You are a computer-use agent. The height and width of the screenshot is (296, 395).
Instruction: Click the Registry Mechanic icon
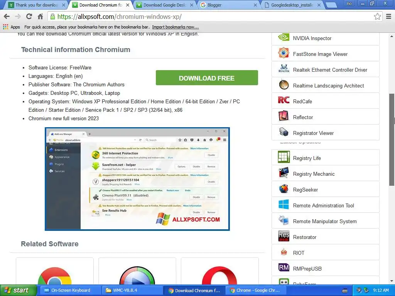coord(284,173)
